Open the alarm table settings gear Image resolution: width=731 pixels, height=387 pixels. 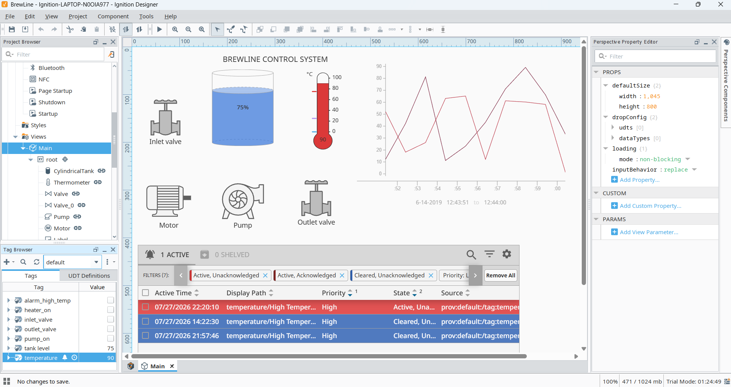click(x=507, y=254)
